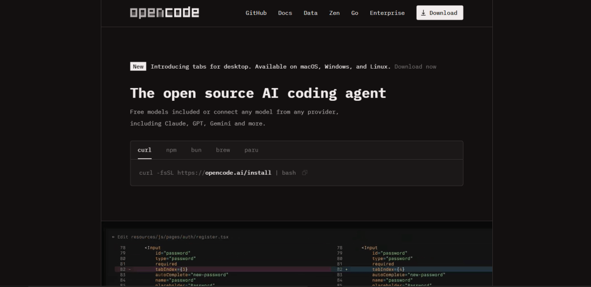Viewport: 591px width, 287px height.
Task: Select the curl install tab
Action: [144, 150]
